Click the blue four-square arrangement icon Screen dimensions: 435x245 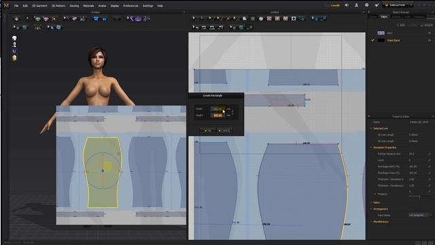96,18
